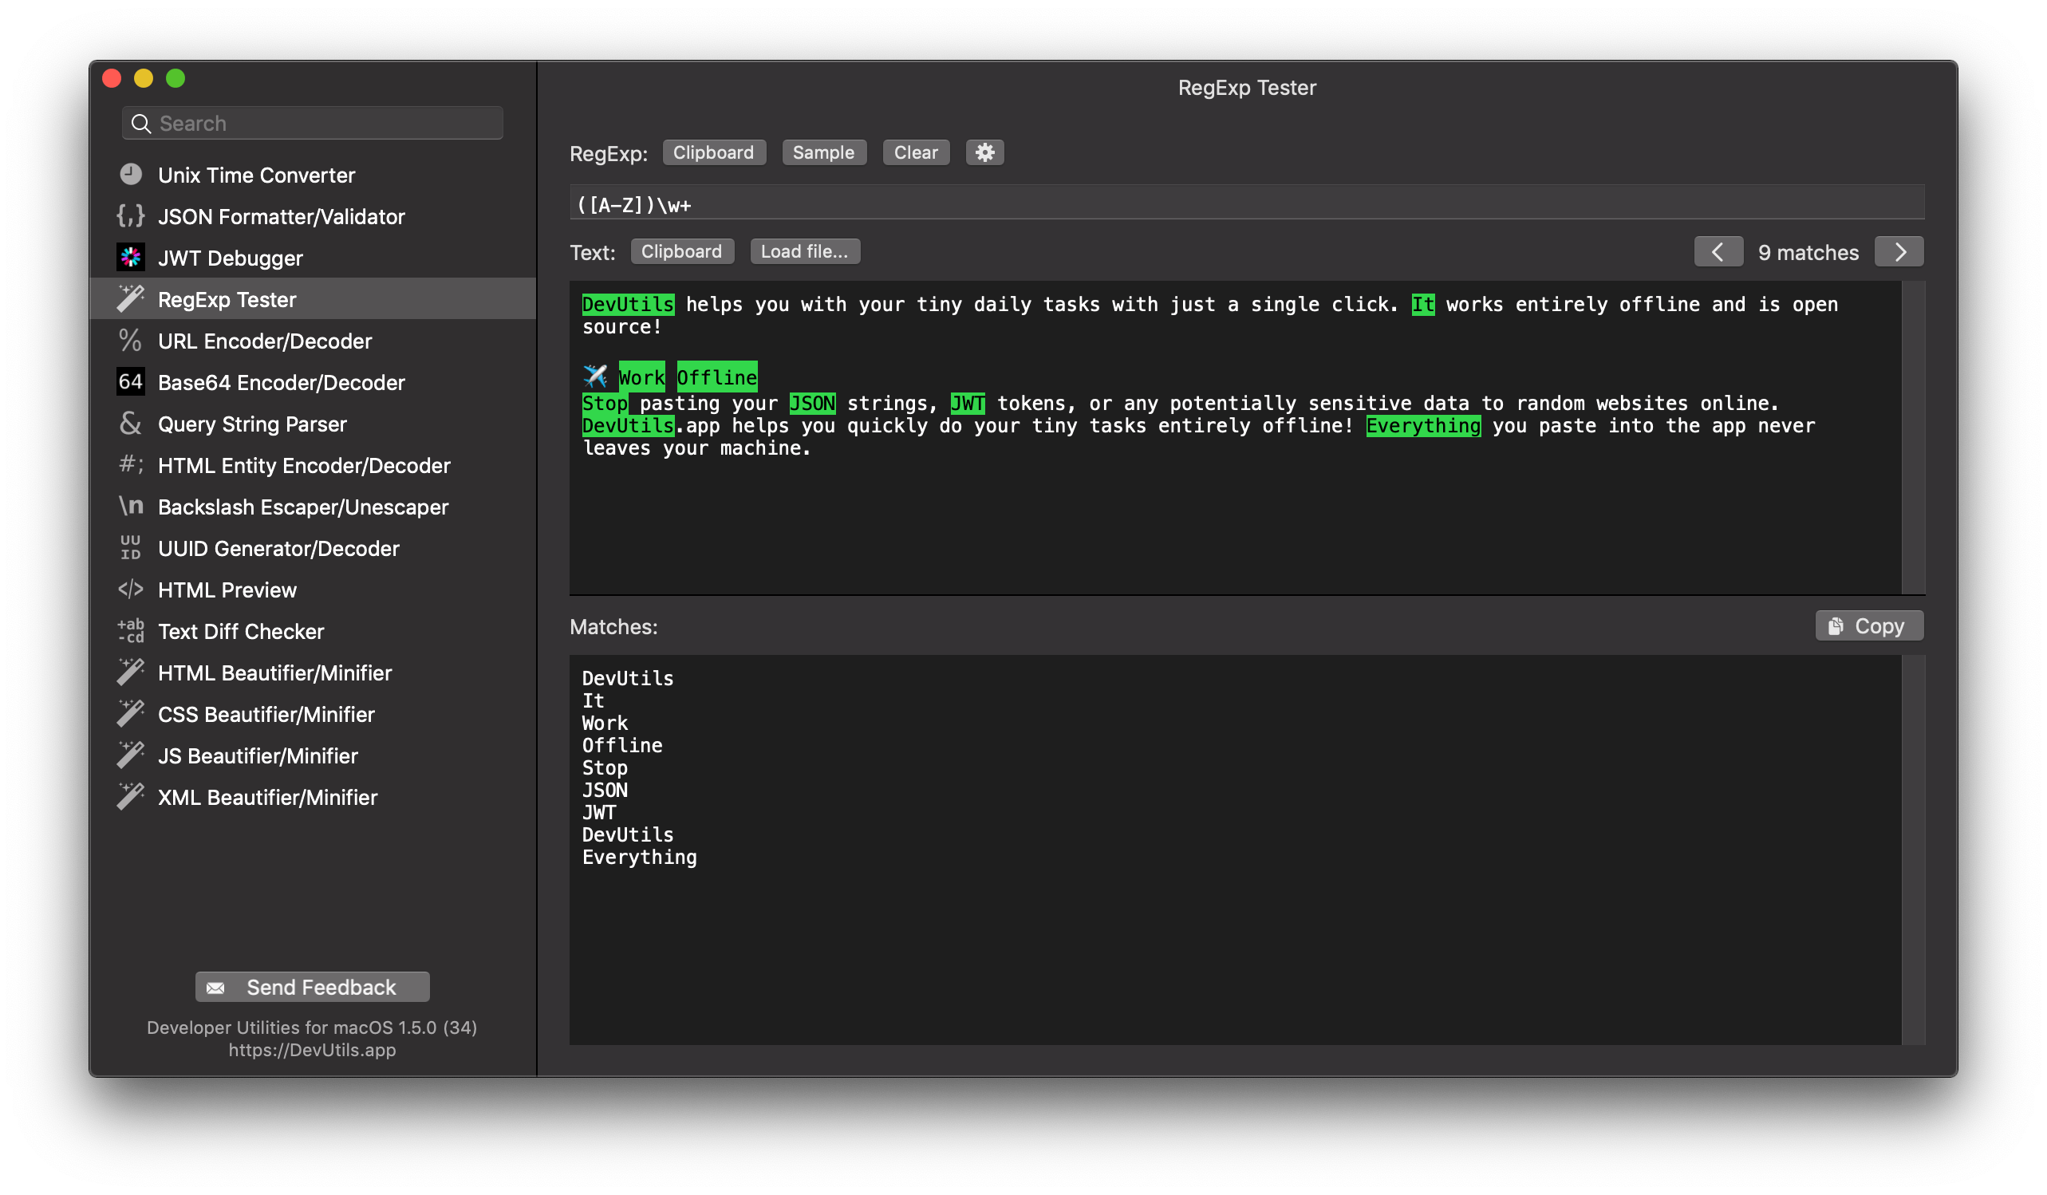The height and width of the screenshot is (1195, 2047).
Task: Click the Unix Time Converter clock icon
Action: (x=131, y=175)
